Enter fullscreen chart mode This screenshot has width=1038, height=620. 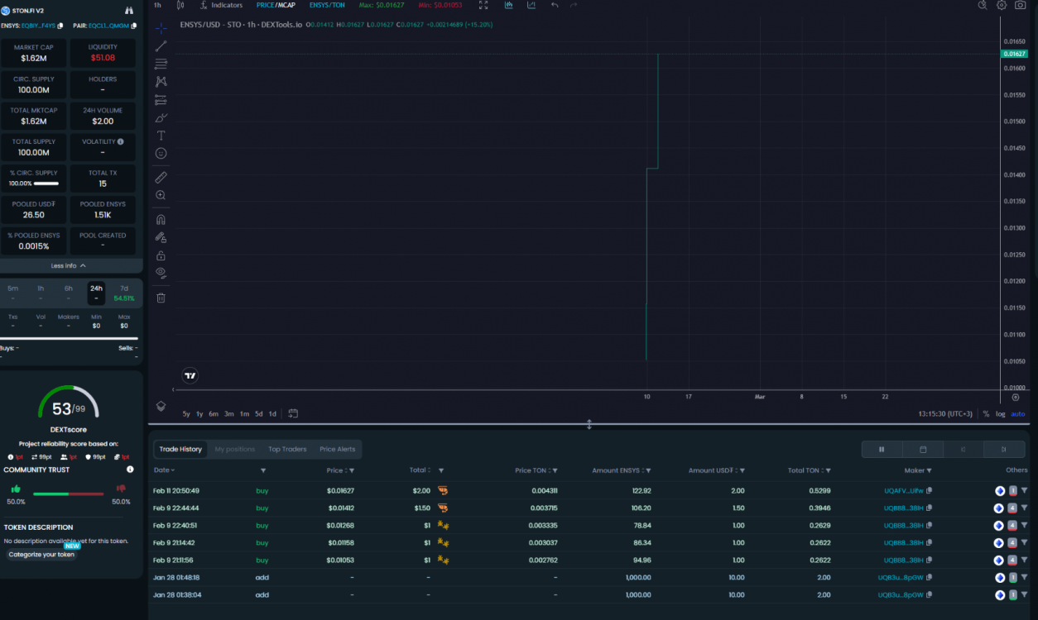click(x=483, y=5)
